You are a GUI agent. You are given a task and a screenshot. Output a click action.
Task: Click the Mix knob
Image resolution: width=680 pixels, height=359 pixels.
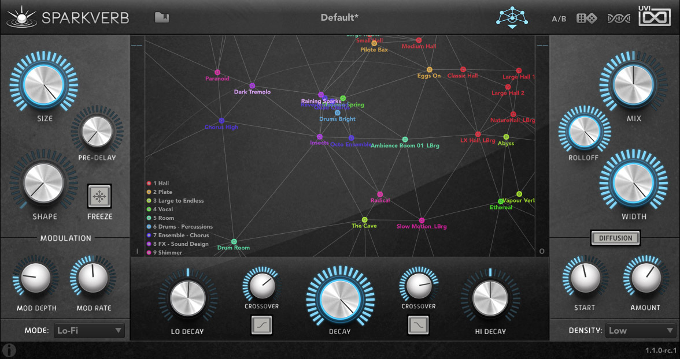634,84
